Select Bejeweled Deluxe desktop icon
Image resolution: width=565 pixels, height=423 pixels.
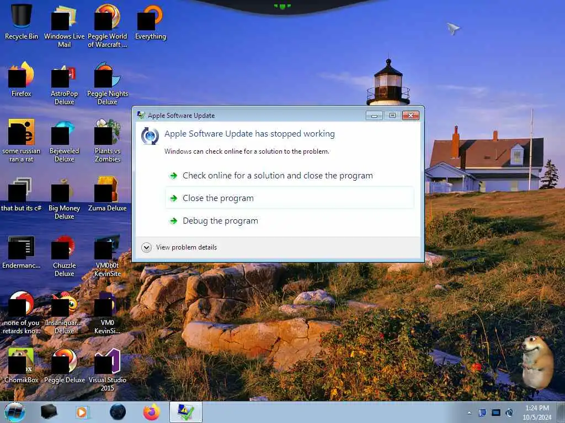click(x=64, y=140)
